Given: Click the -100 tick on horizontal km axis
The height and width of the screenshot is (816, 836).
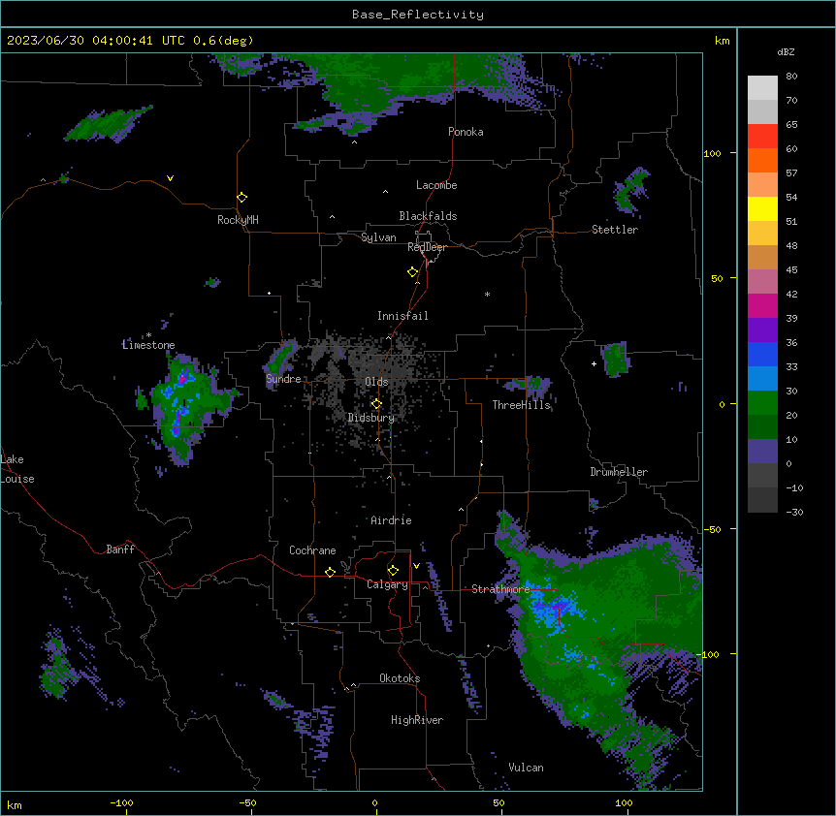Looking at the screenshot, I should point(121,803).
